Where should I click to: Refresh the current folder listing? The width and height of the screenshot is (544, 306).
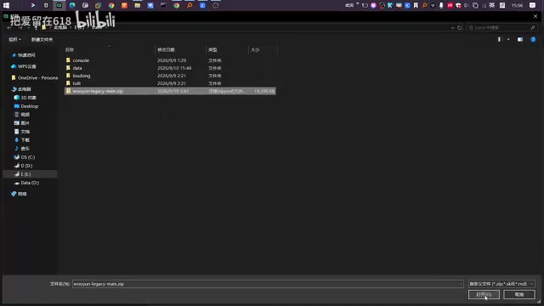[459, 27]
